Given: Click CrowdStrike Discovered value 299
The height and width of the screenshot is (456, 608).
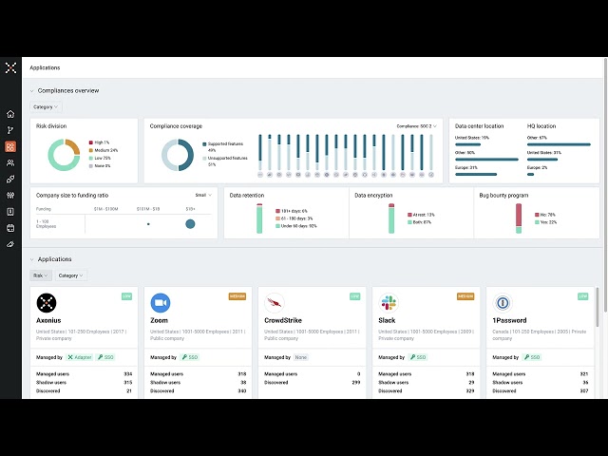Looking at the screenshot, I should tap(355, 383).
